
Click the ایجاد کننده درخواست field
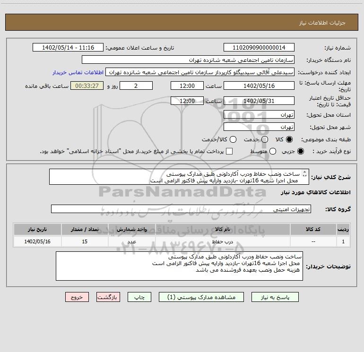[200, 72]
